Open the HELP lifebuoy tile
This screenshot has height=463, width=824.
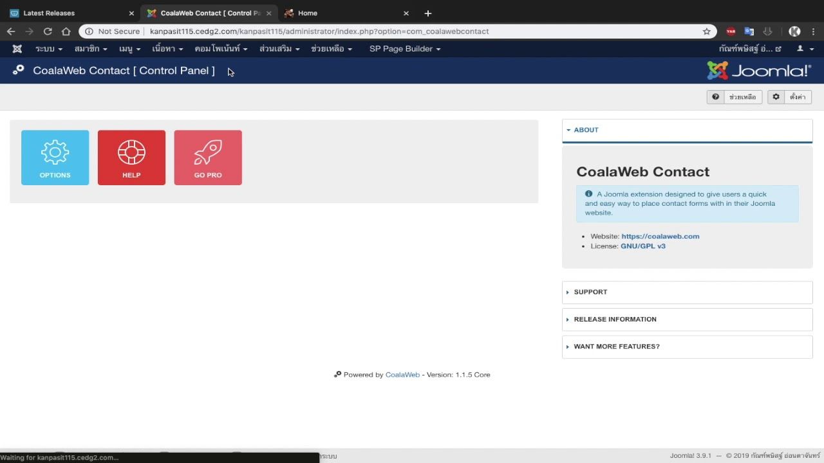coord(131,158)
